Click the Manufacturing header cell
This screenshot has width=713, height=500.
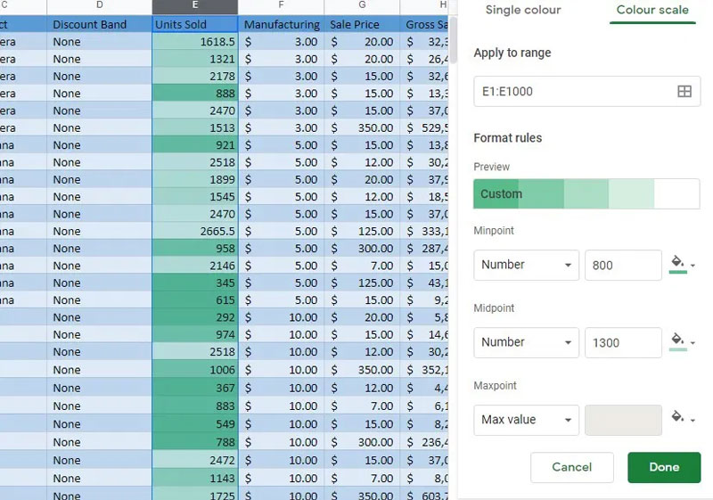point(281,24)
